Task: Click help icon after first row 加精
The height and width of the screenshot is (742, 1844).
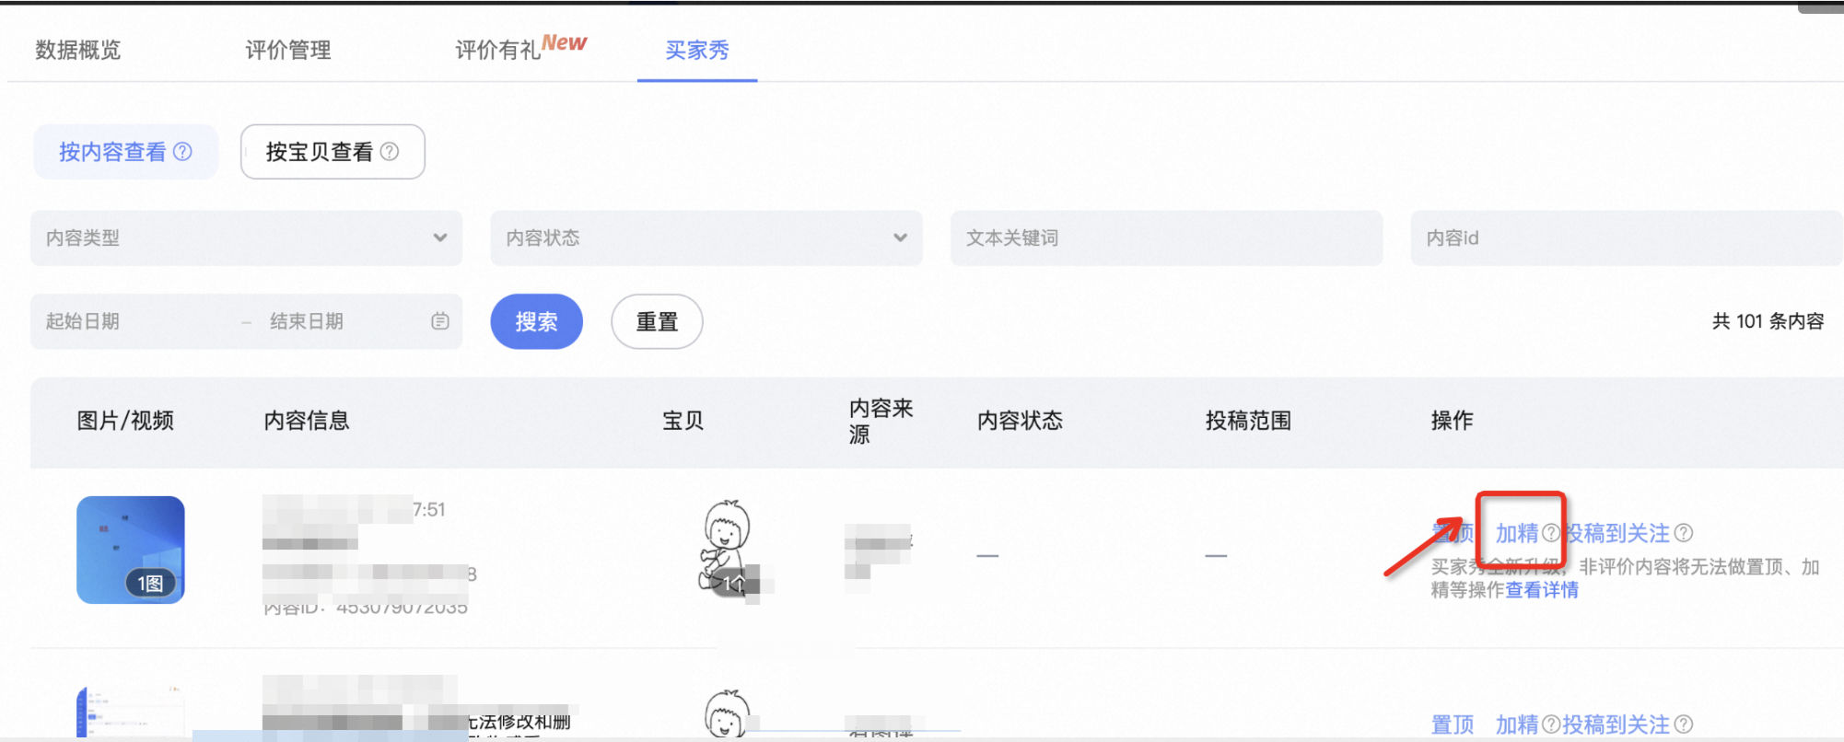Action: pos(1551,533)
